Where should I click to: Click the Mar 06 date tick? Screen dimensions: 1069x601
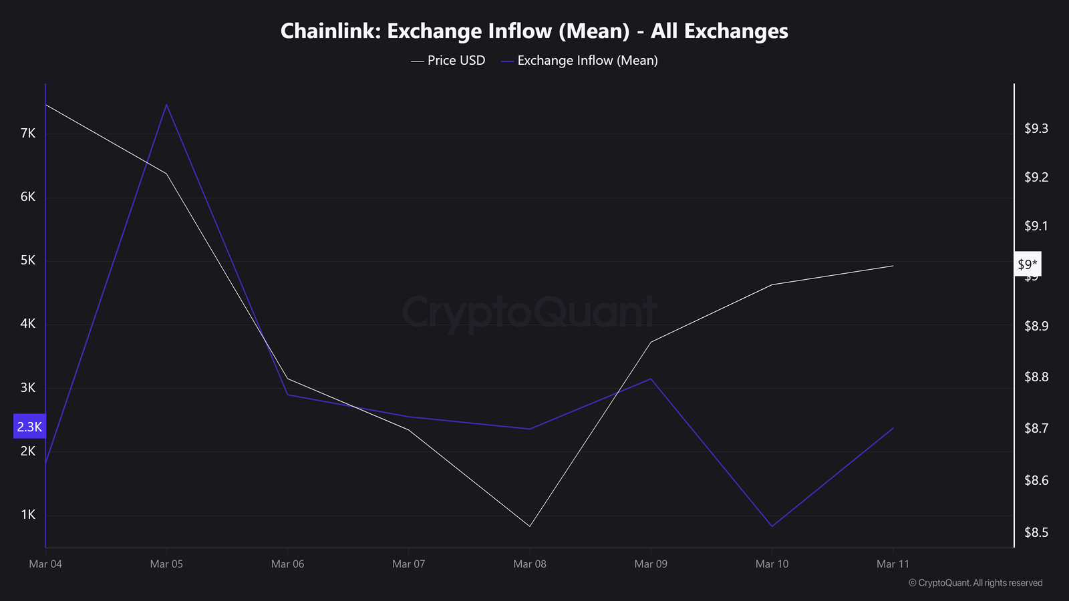coord(287,564)
